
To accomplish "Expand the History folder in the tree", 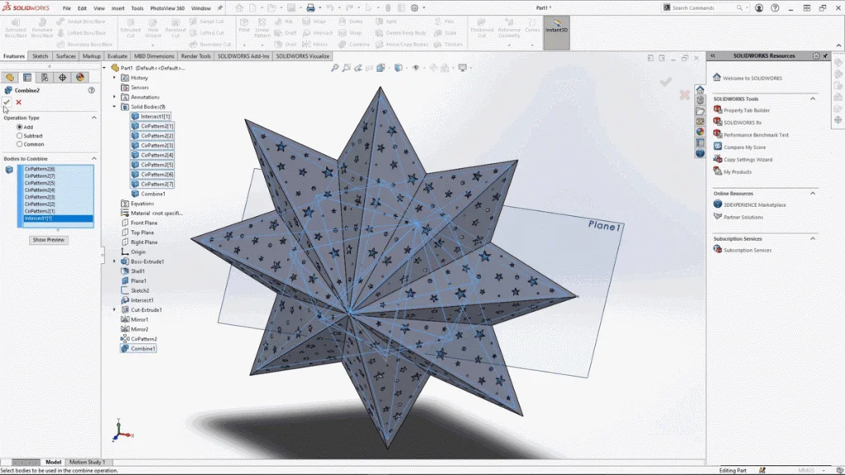I will pos(114,78).
